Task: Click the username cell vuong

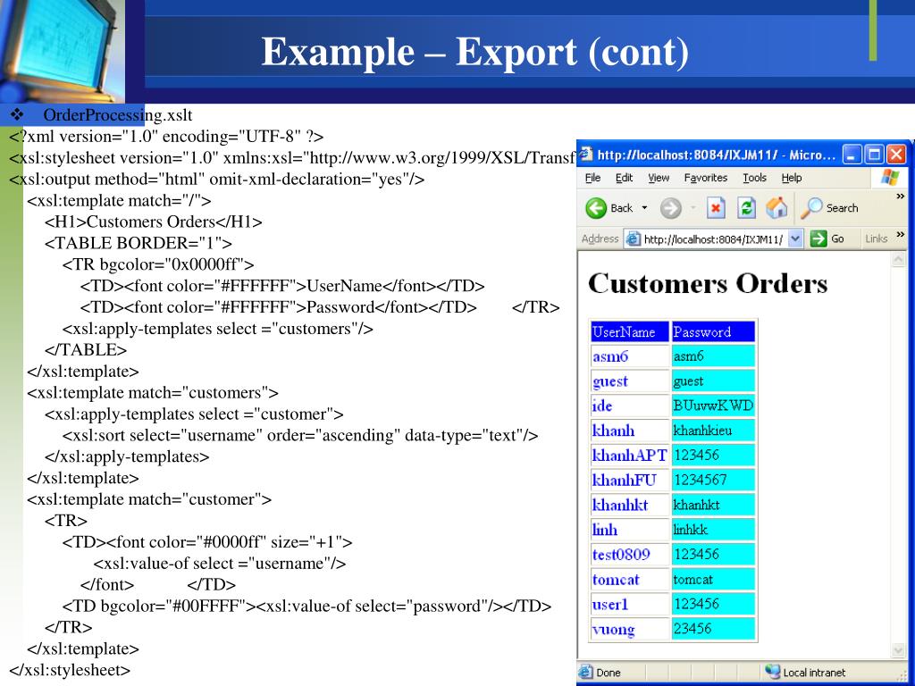Action: [630, 629]
